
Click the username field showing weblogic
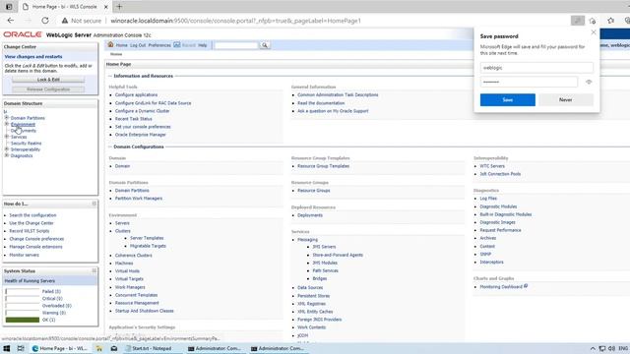click(536, 68)
